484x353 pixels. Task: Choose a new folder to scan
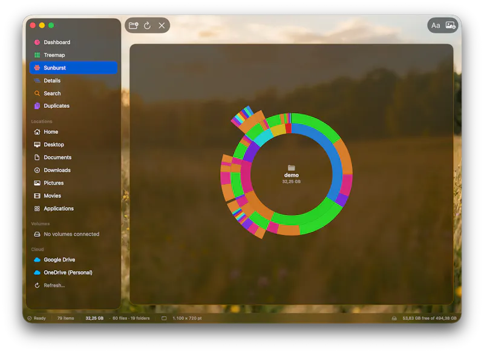[x=133, y=25]
